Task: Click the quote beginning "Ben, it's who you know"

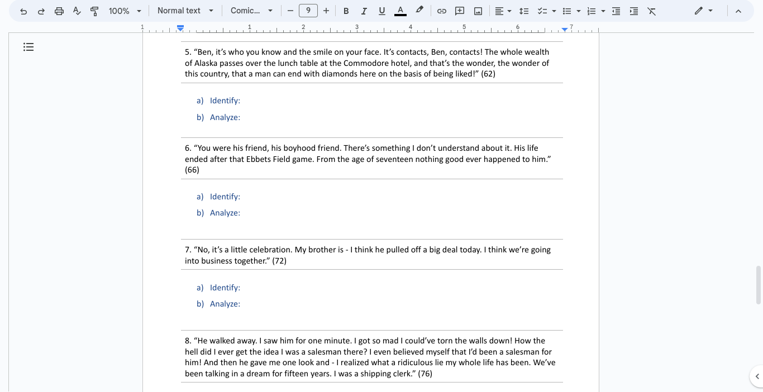Action: [368, 63]
